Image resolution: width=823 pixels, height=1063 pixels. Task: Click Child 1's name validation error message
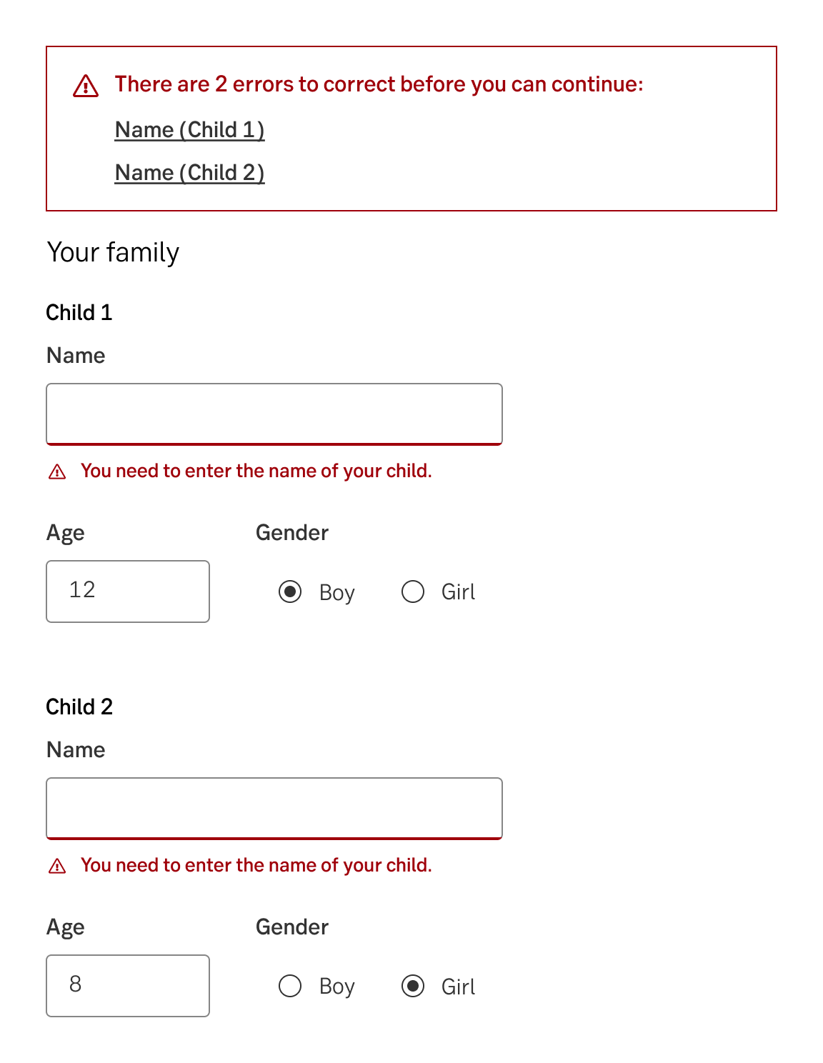coord(256,471)
